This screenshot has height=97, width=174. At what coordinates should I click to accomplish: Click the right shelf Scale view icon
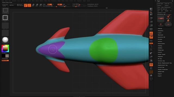coord(151,57)
